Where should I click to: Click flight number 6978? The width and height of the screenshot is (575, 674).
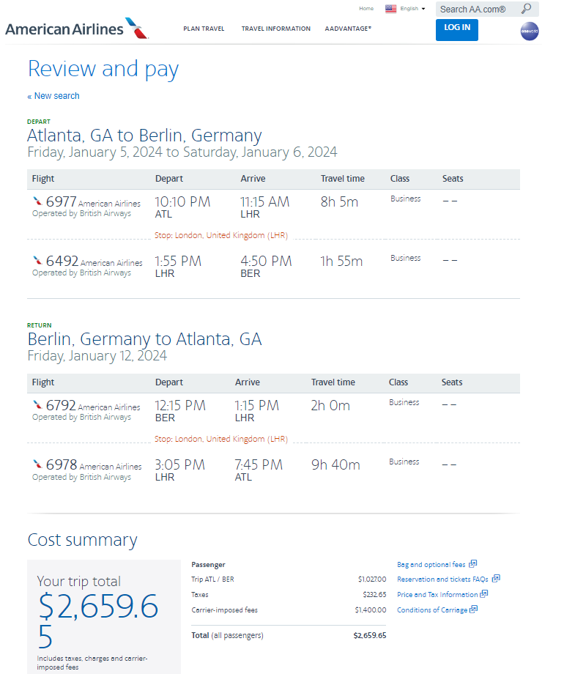click(x=62, y=464)
